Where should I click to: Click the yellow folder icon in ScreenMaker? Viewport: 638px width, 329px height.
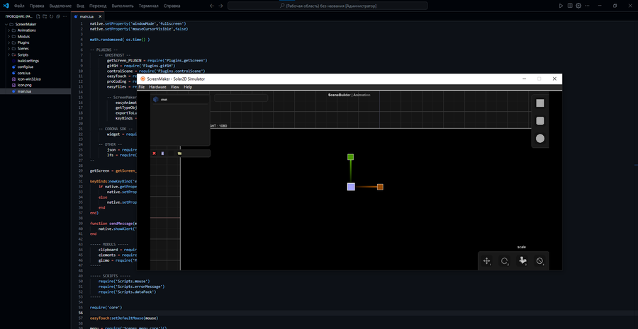coord(179,154)
